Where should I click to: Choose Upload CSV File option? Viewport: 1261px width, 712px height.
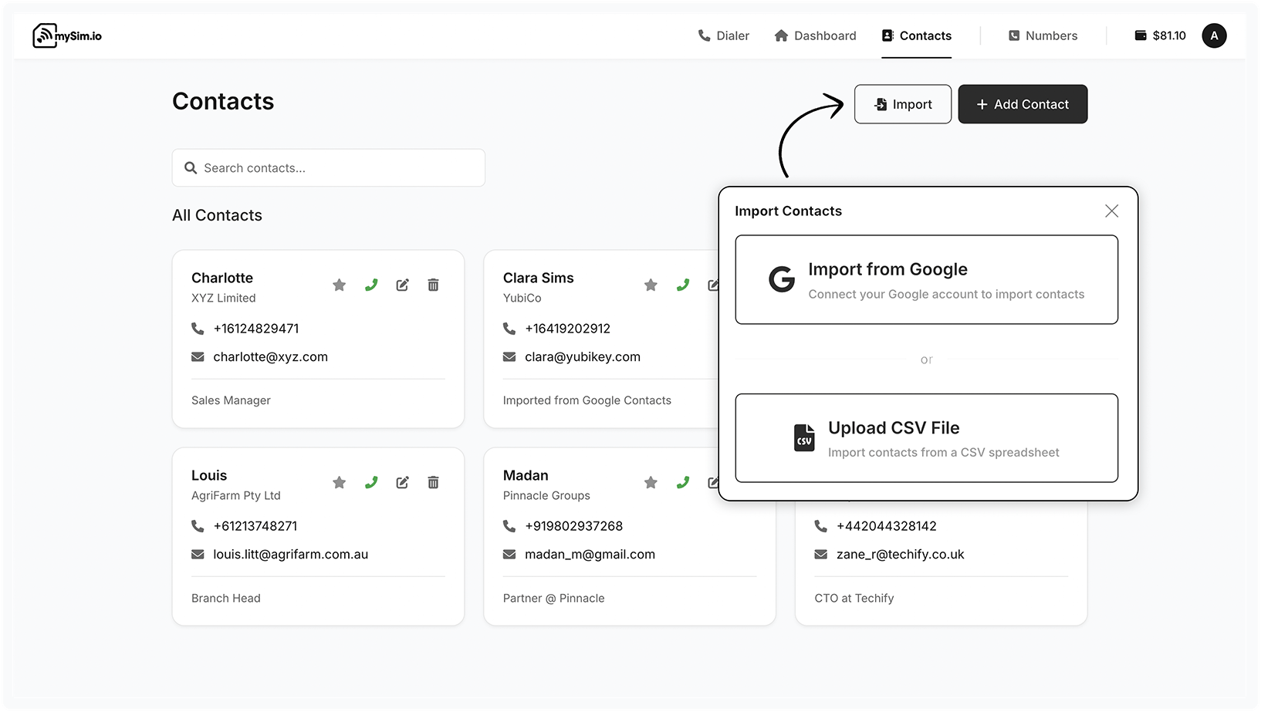(x=926, y=438)
